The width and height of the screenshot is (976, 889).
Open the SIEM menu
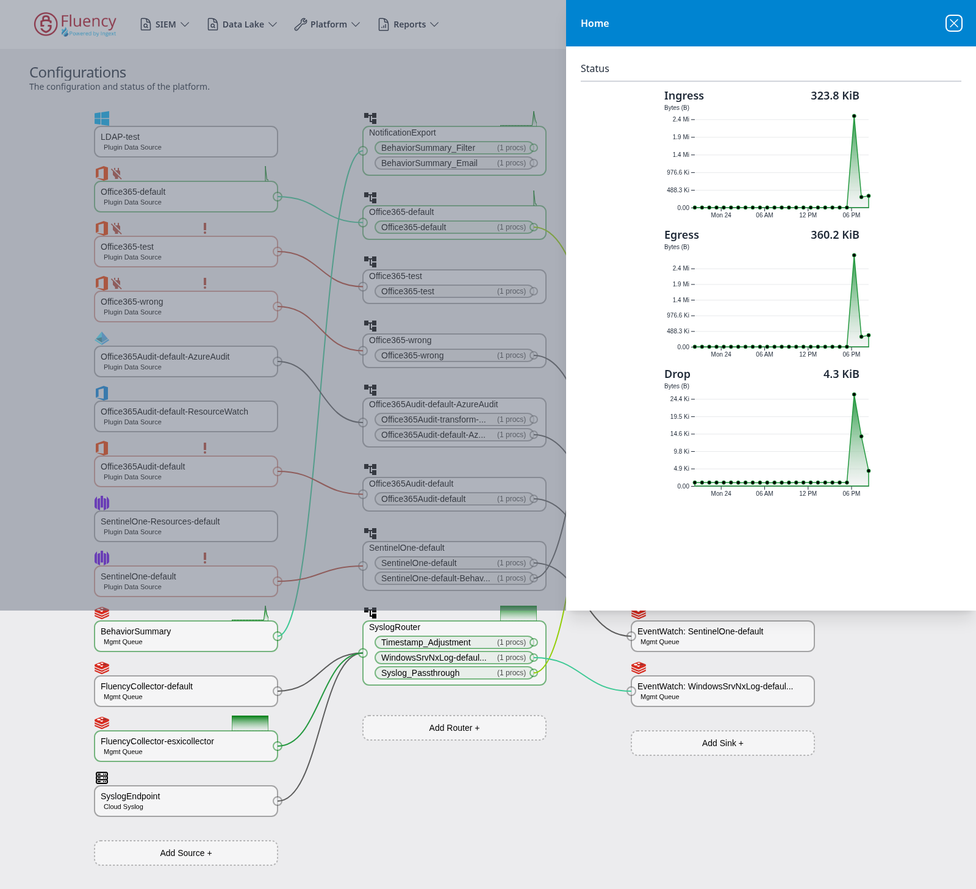(165, 24)
